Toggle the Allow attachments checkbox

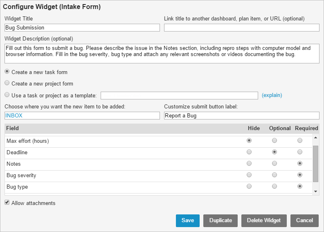[7, 203]
